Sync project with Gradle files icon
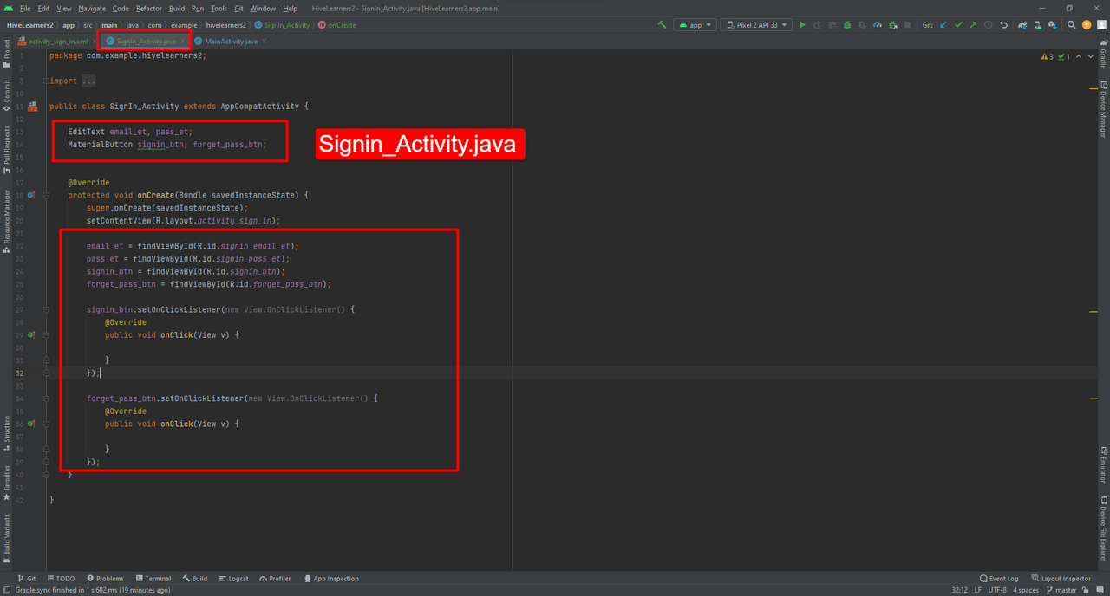 click(1023, 25)
